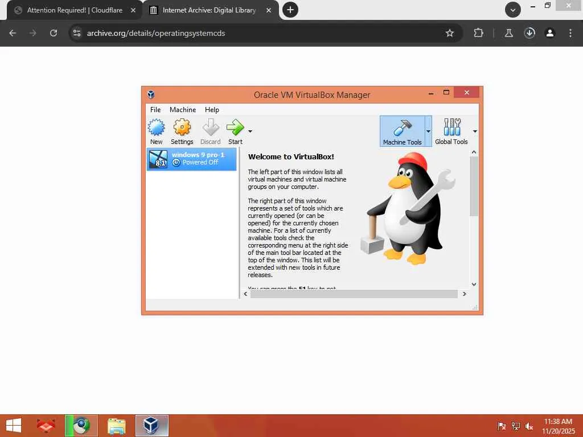Open the VM Settings gear icon
This screenshot has width=583, height=437.
182,127
